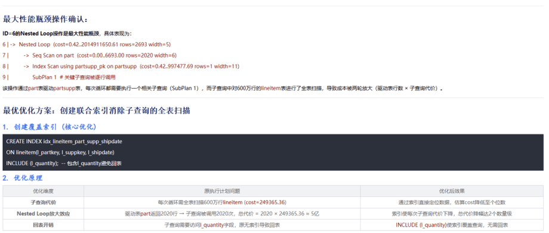Click the blue heading 2. 优化原理

tap(23, 178)
